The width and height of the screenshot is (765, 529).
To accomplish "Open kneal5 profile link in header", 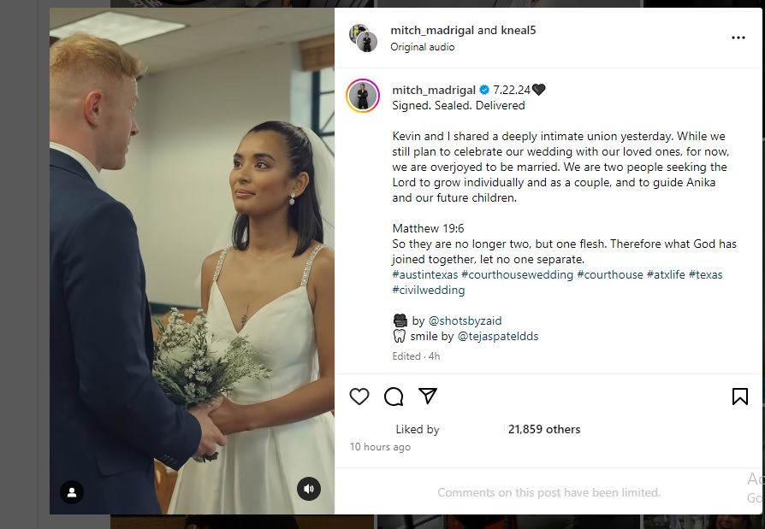I will 518,30.
